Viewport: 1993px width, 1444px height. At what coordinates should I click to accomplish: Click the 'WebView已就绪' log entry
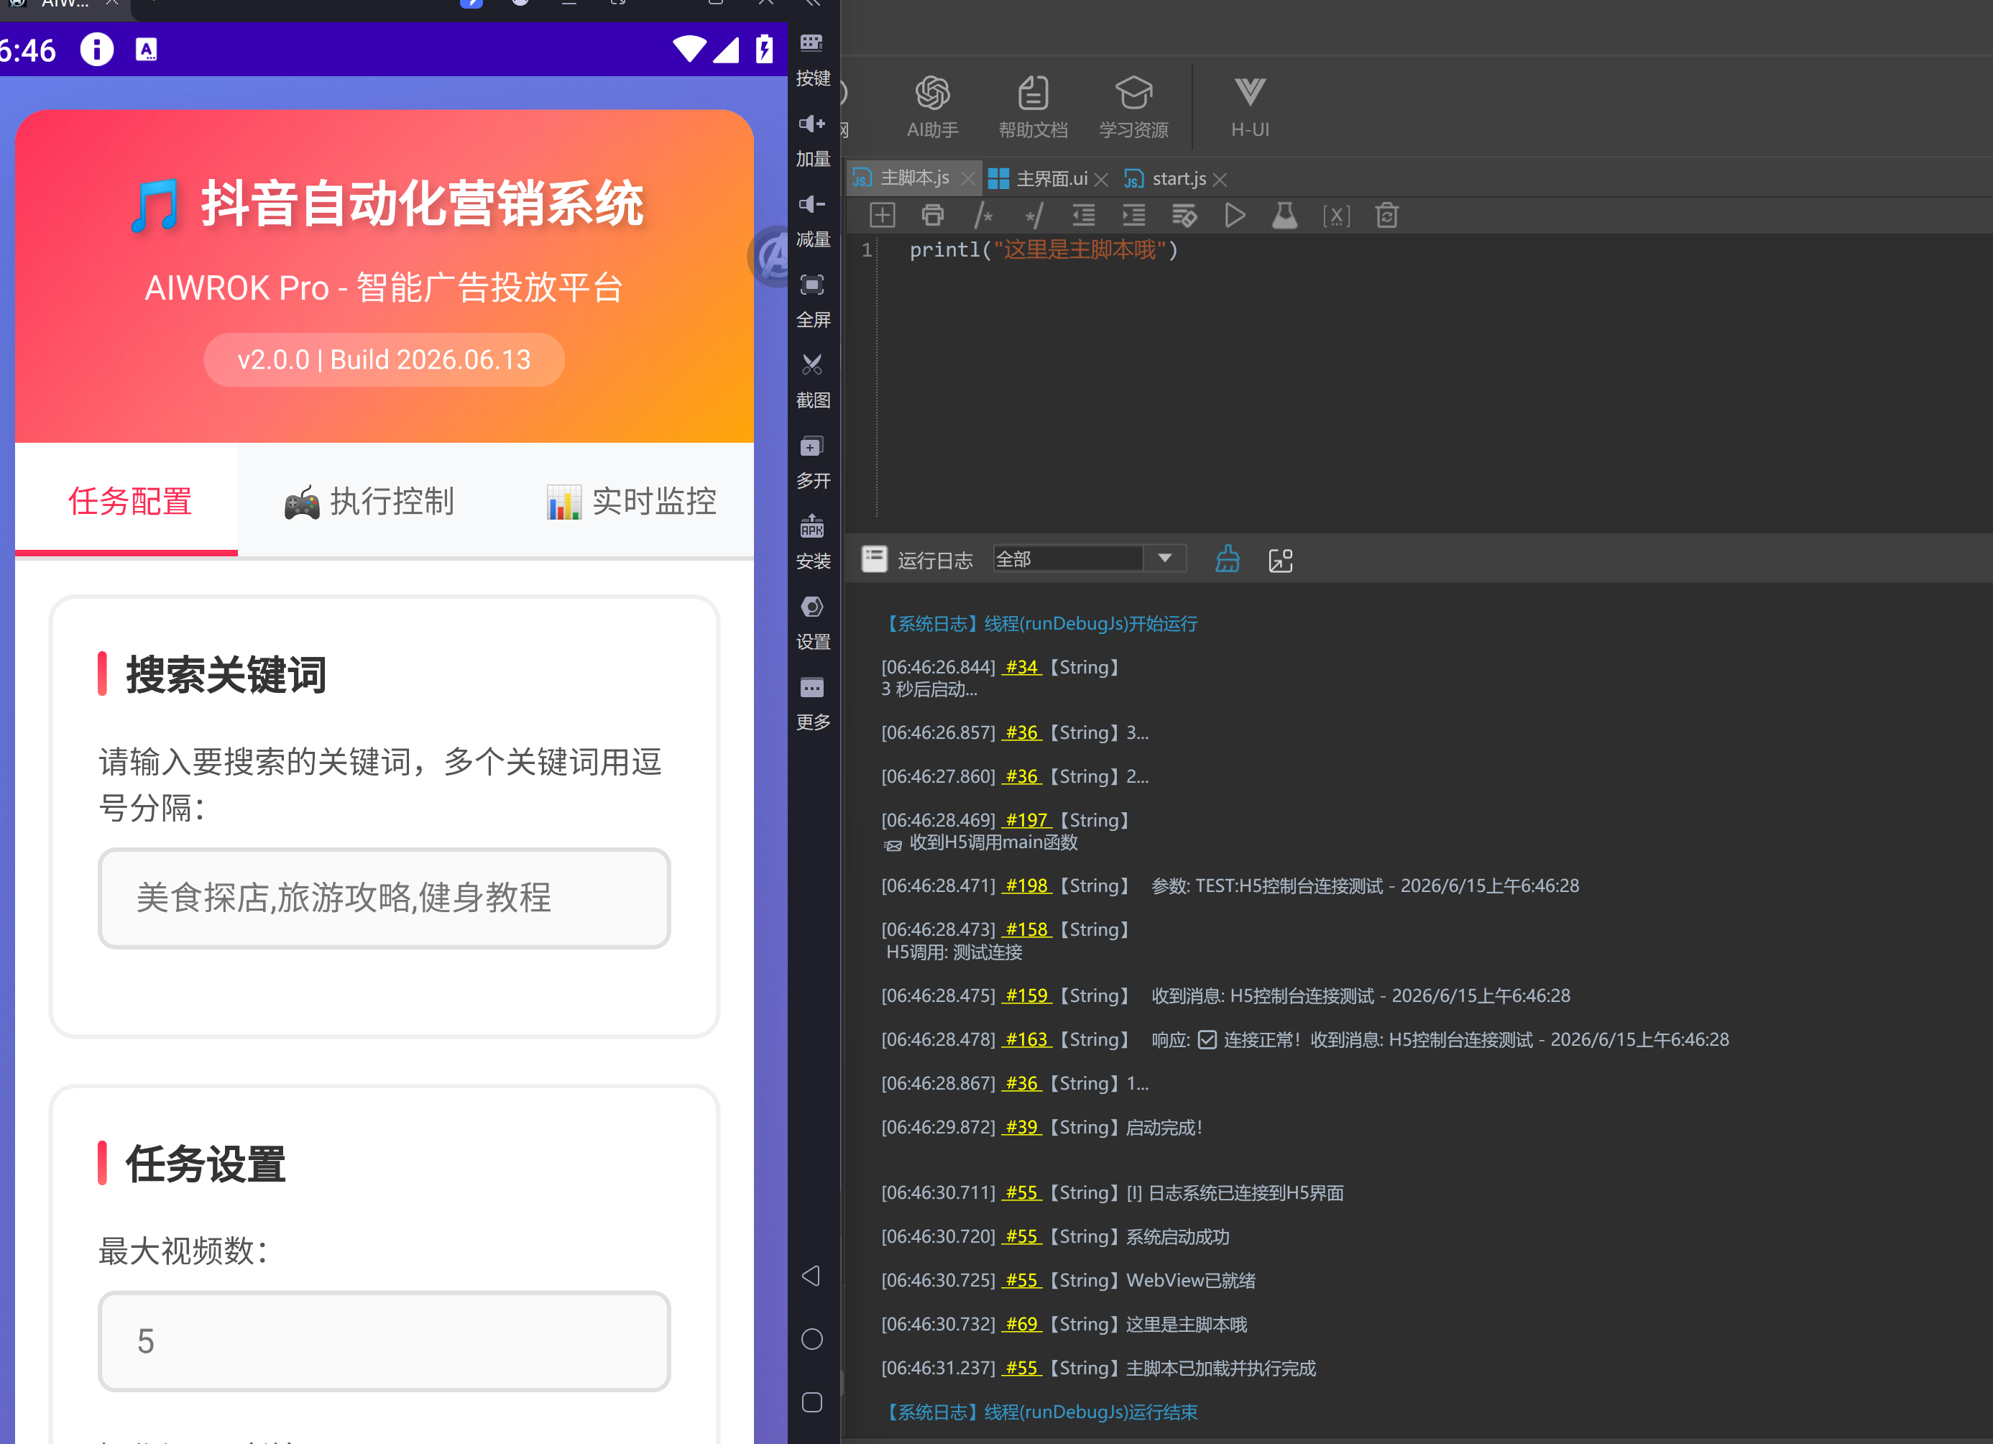pyautogui.click(x=1191, y=1279)
